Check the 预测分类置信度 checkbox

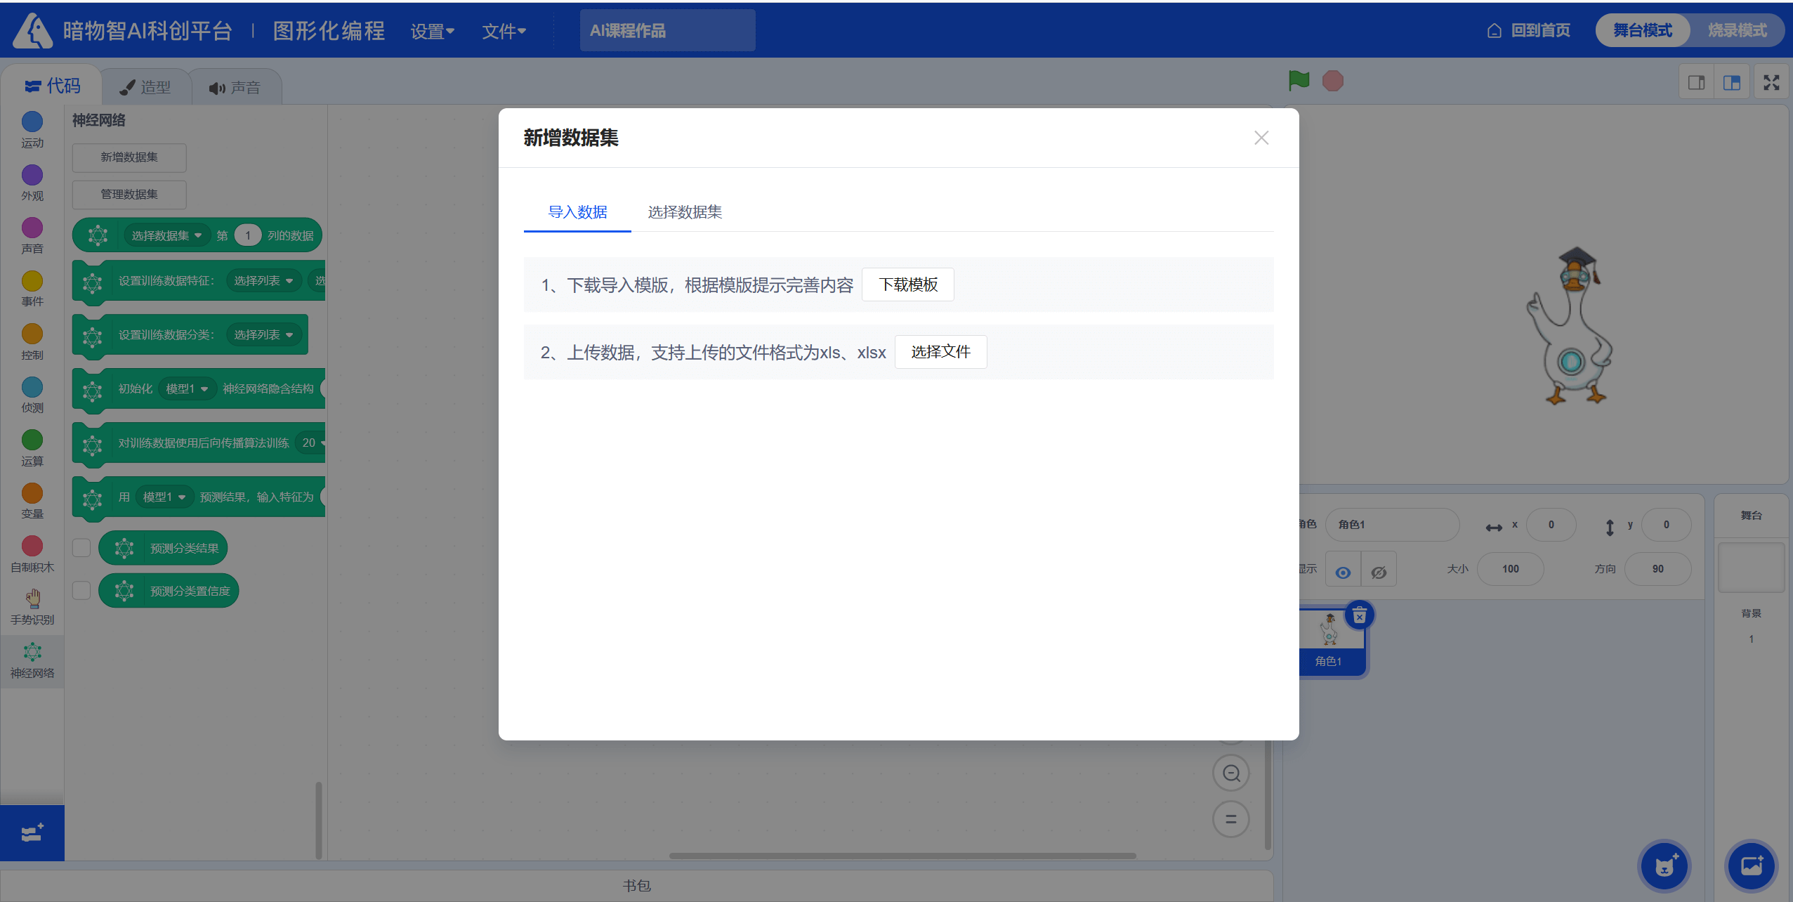81,591
